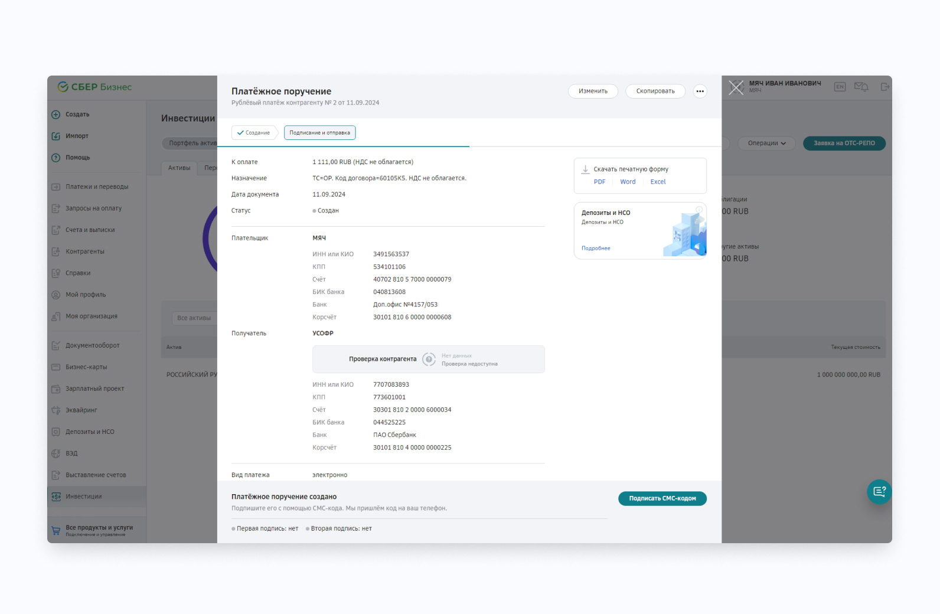Viewport: 940px width, 614px height.
Task: Open the Инвестиции sidebar icon
Action: pyautogui.click(x=56, y=497)
